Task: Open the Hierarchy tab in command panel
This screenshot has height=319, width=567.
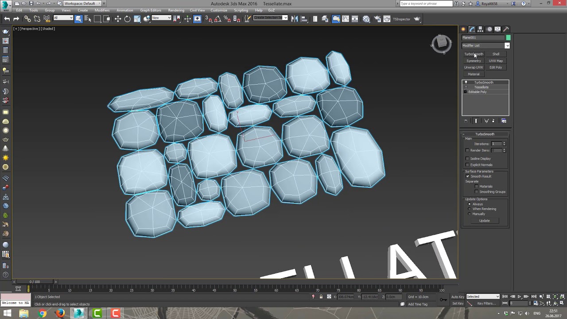Action: tap(481, 29)
